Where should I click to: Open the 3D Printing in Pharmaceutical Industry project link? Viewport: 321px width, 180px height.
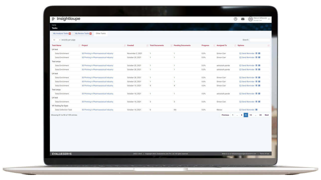tap(97, 53)
